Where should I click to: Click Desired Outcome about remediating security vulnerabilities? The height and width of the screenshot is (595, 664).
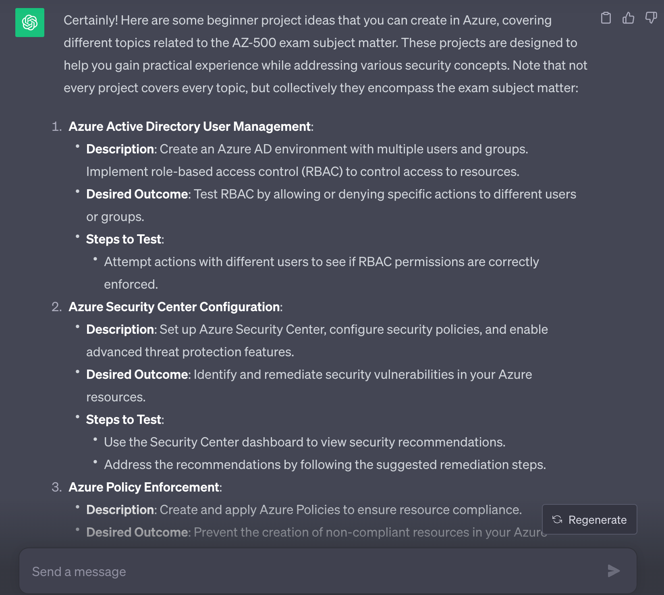pos(137,374)
